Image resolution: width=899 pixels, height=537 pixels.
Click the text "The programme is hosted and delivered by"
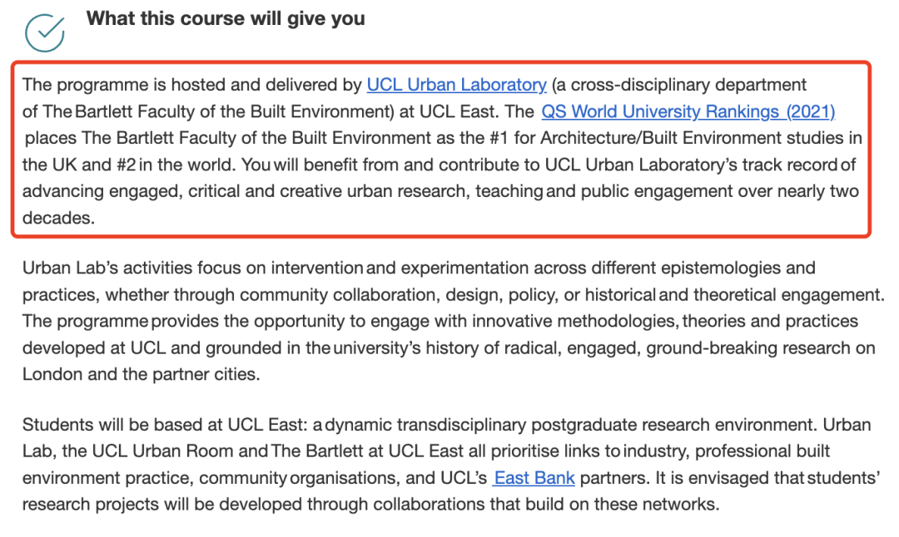[192, 85]
